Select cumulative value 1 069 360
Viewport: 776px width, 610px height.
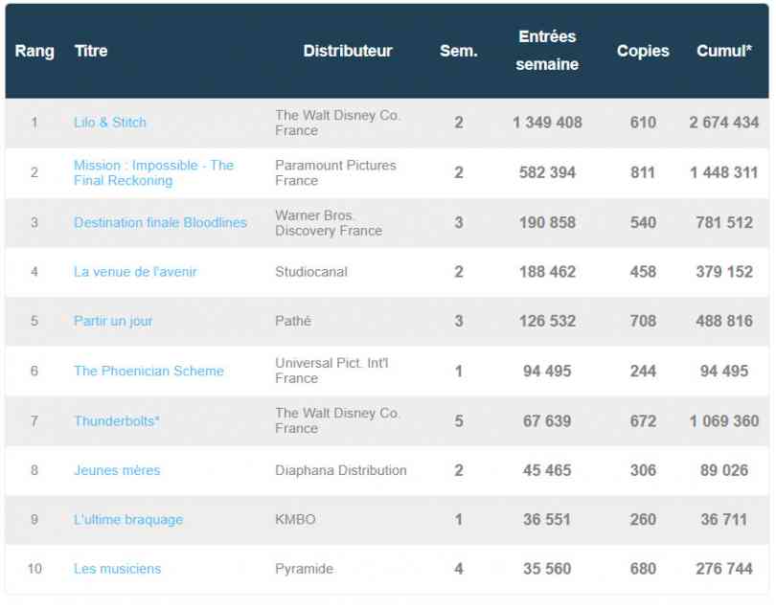pyautogui.click(x=724, y=421)
